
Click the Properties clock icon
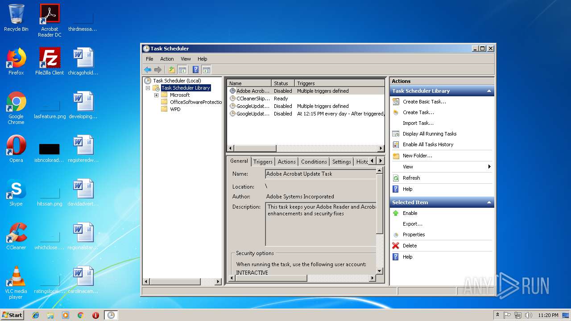396,235
